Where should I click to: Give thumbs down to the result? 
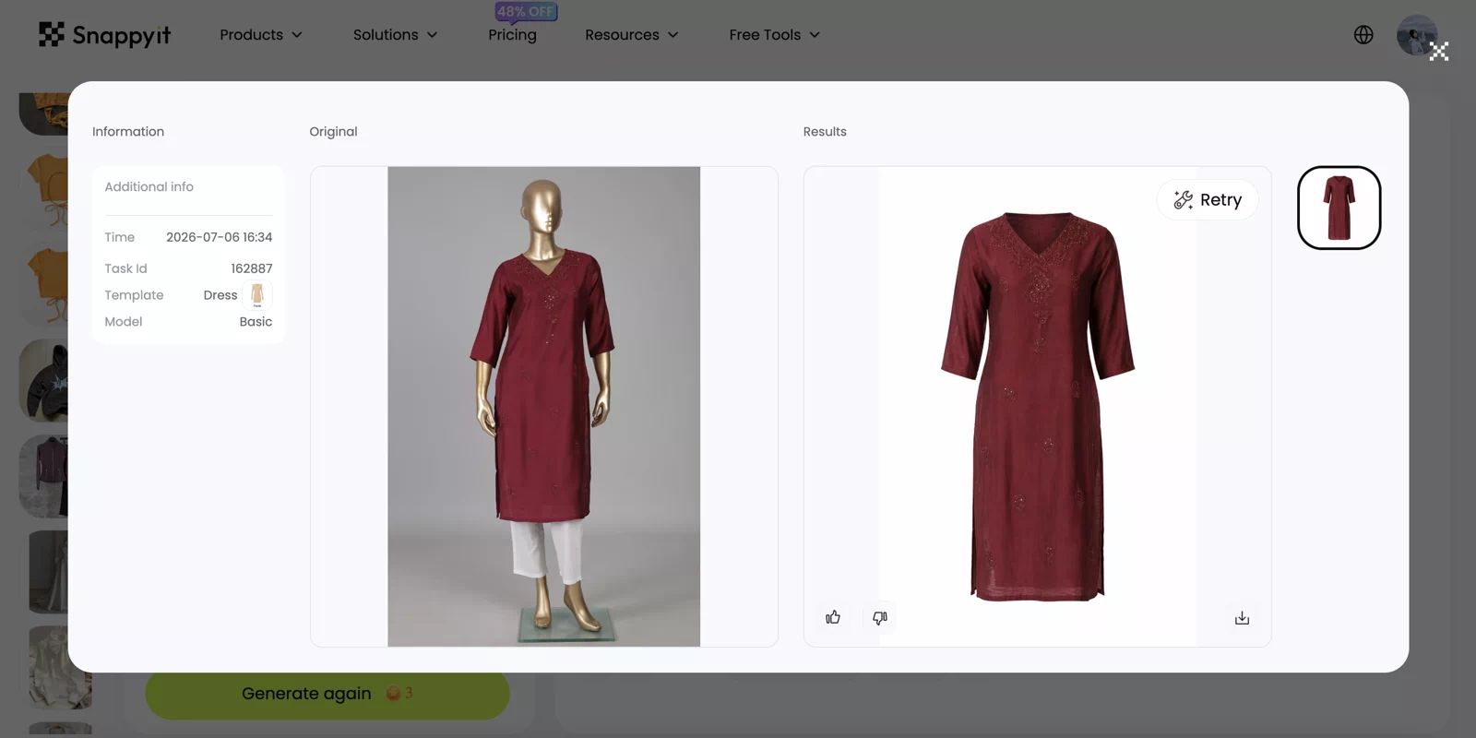point(880,617)
